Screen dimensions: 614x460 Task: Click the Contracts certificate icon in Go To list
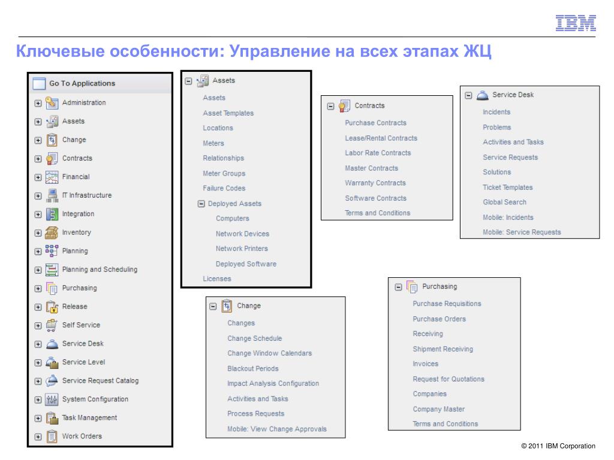[x=52, y=158]
